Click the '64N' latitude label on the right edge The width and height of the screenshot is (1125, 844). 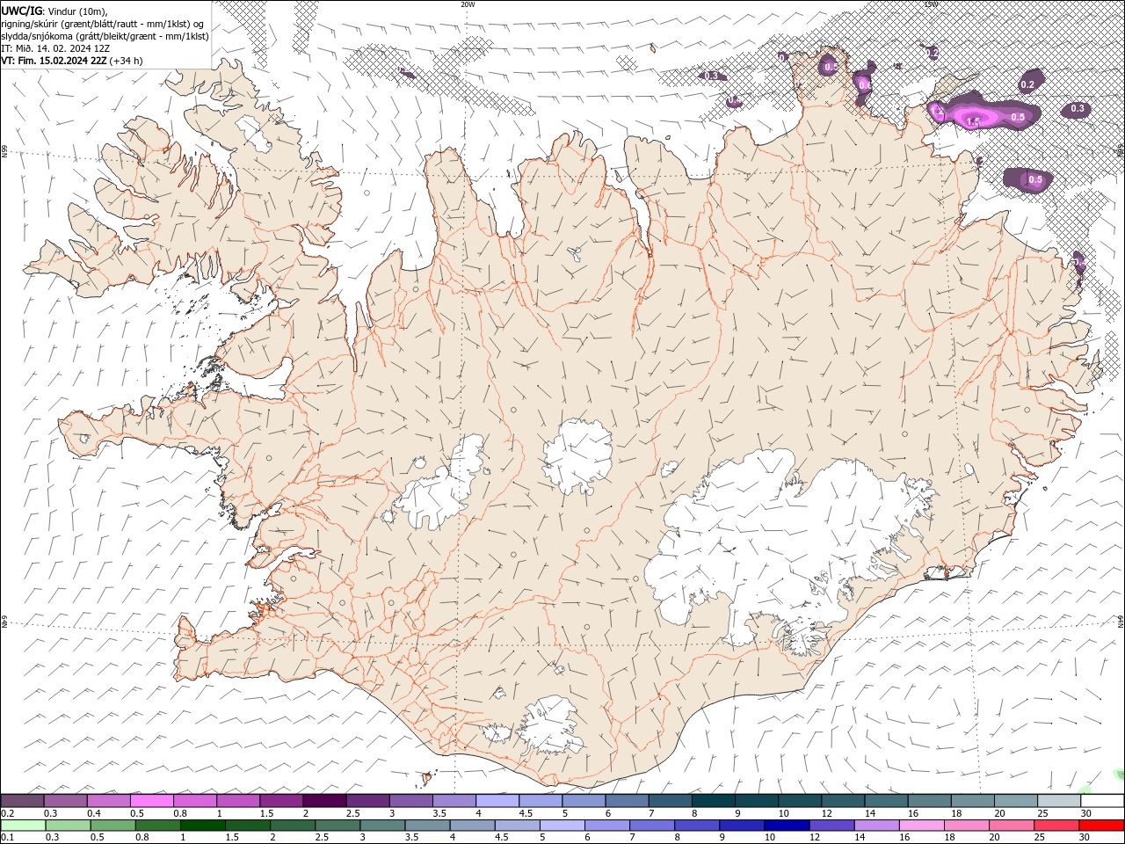1121,622
